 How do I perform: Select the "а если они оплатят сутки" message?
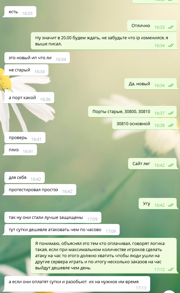77,284
